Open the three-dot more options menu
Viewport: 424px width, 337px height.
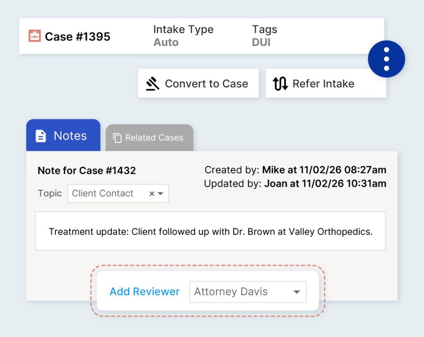click(386, 59)
